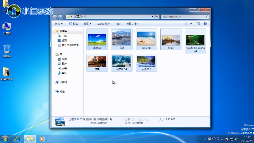Select the 风景0654 image thumbnail

coord(121,61)
